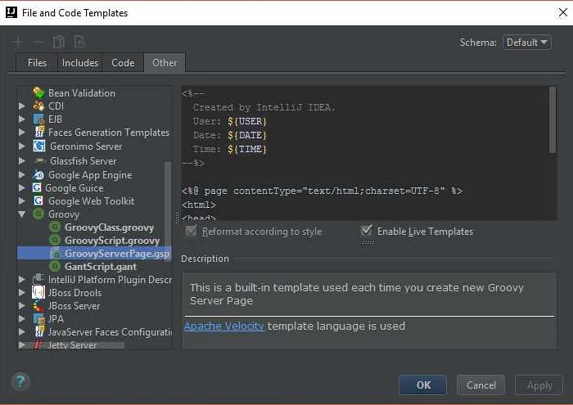Select GroovyServerPage.gsp template
573x405 pixels.
94,254
